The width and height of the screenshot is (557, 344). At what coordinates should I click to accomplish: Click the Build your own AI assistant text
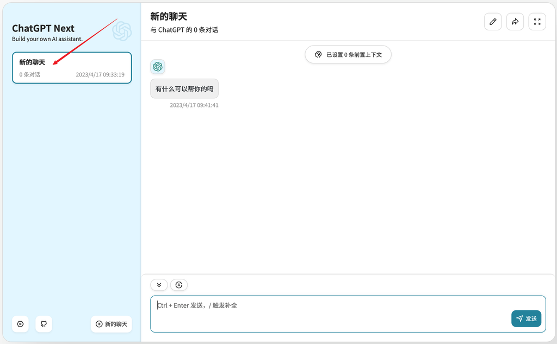coord(47,39)
